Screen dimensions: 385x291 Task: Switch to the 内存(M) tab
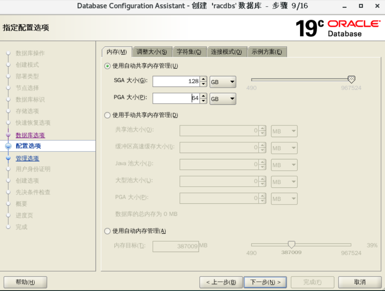pos(117,52)
